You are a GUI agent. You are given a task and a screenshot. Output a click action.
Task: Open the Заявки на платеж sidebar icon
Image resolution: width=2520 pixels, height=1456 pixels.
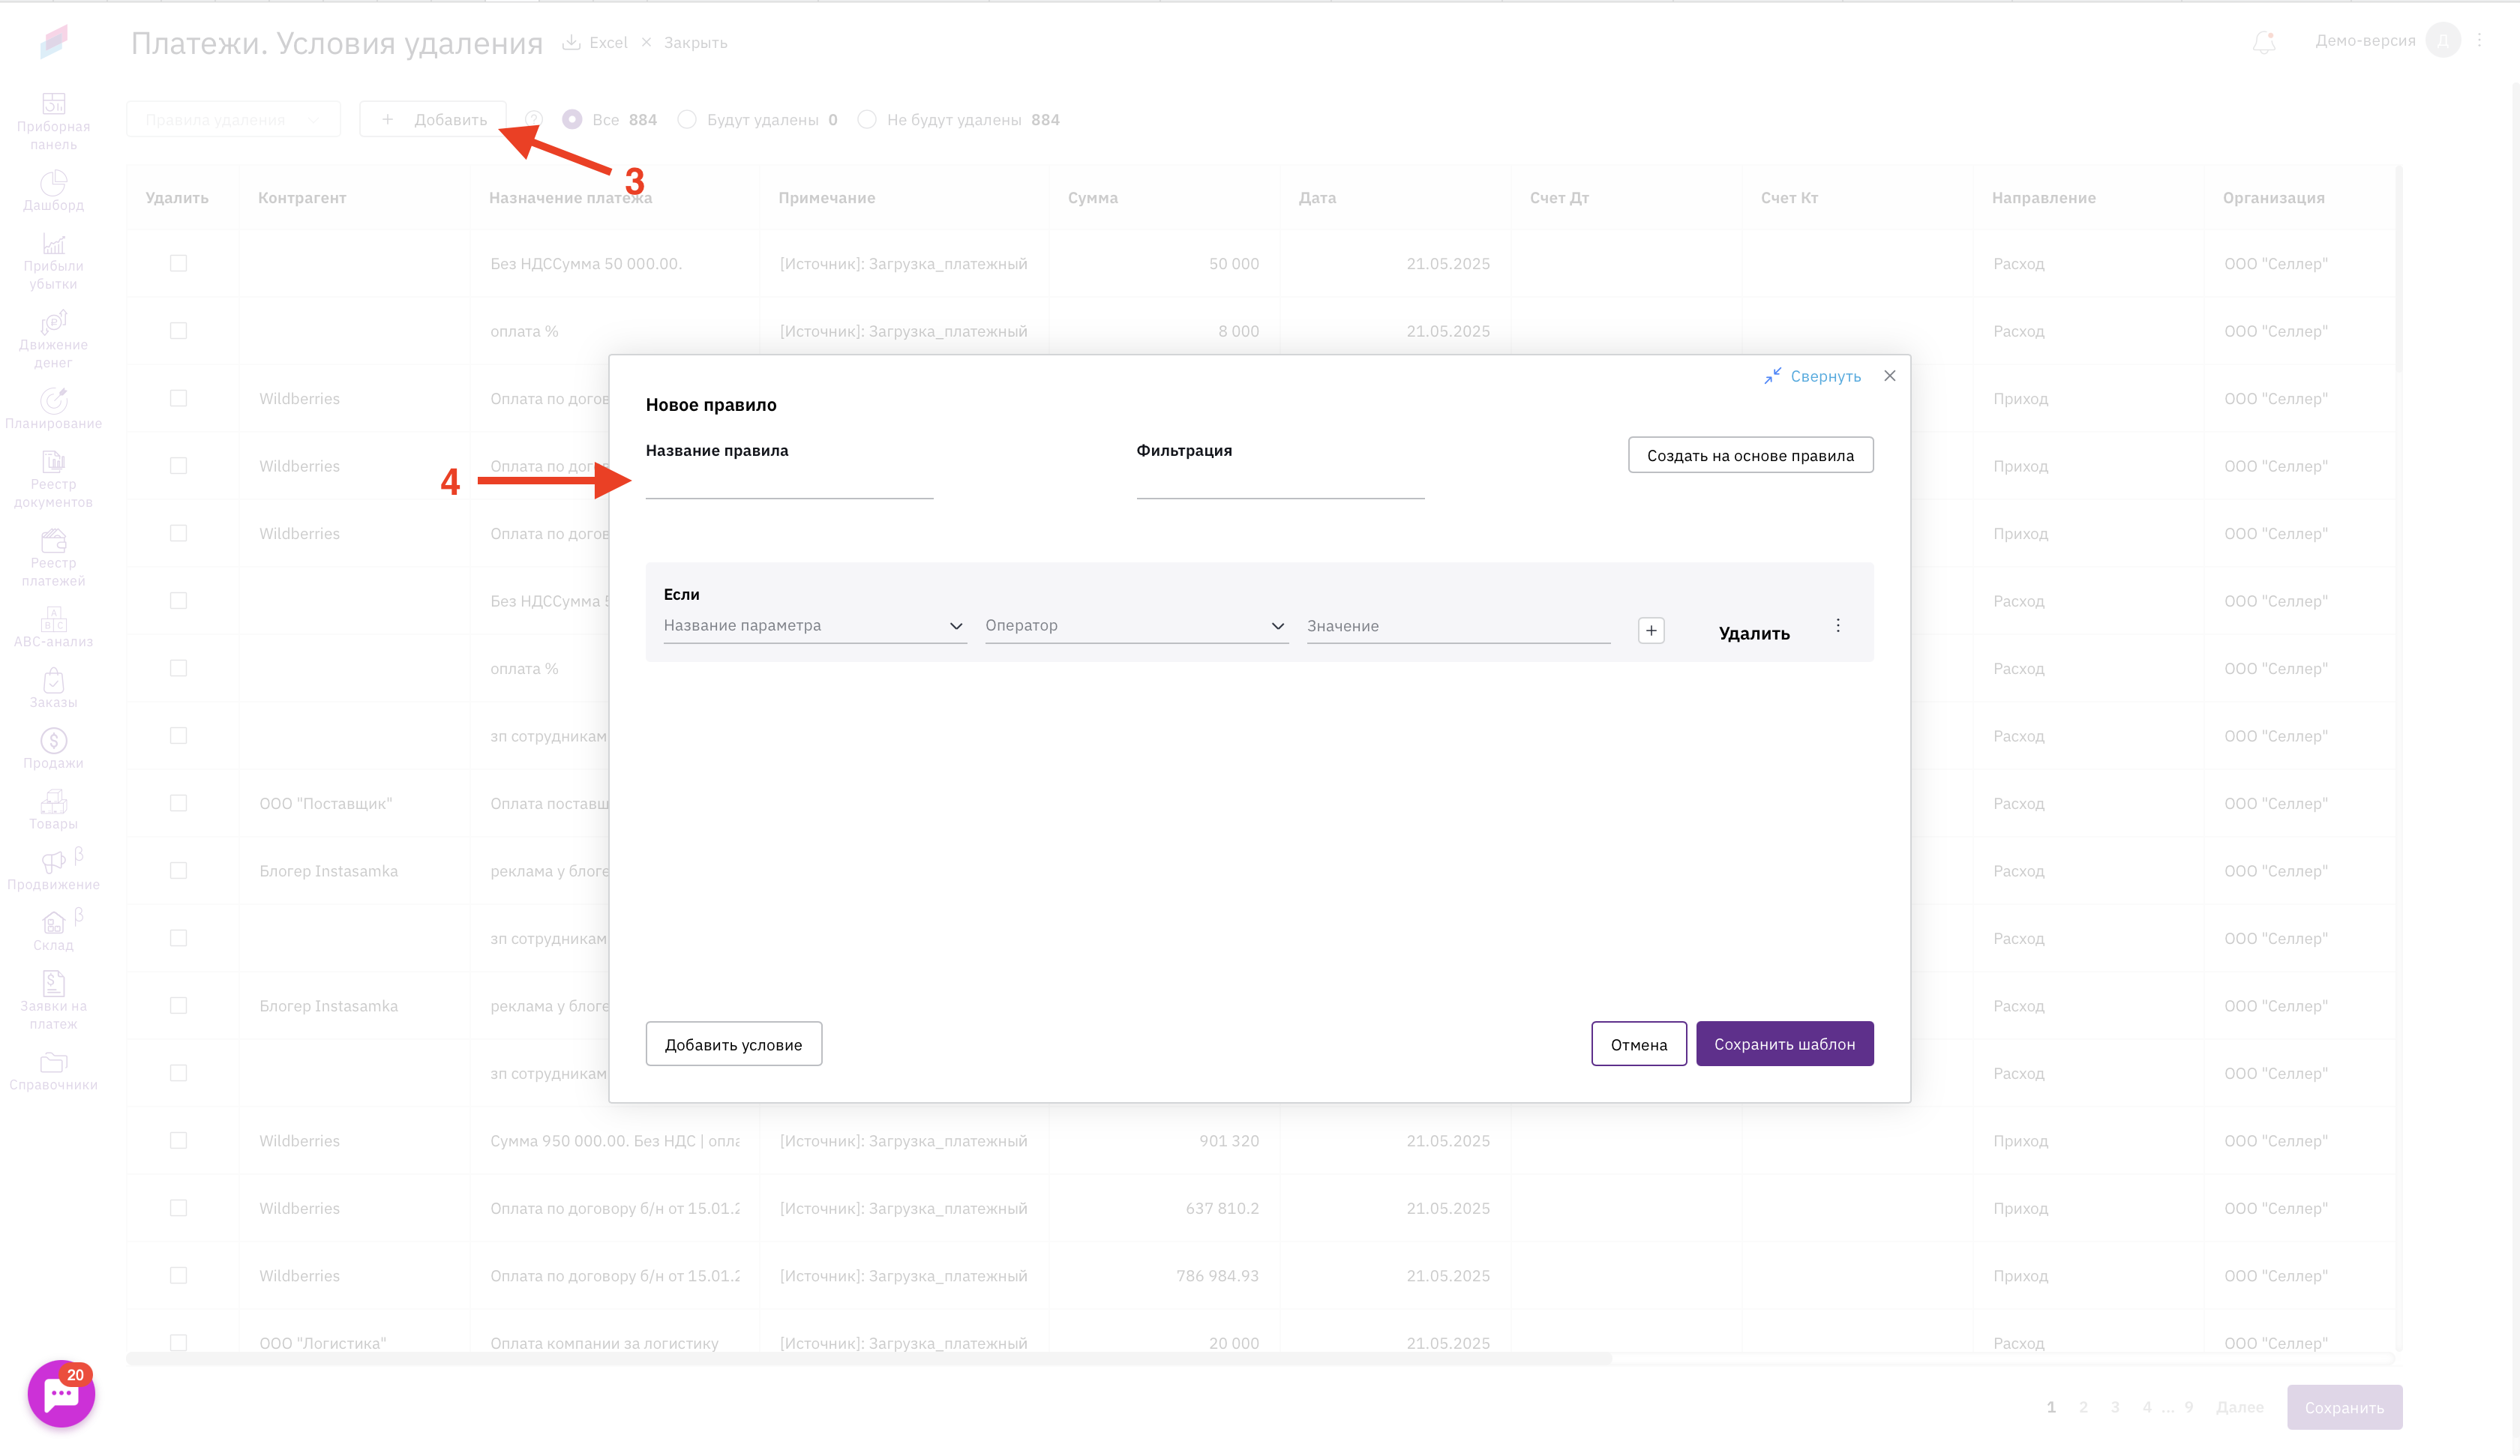(53, 984)
